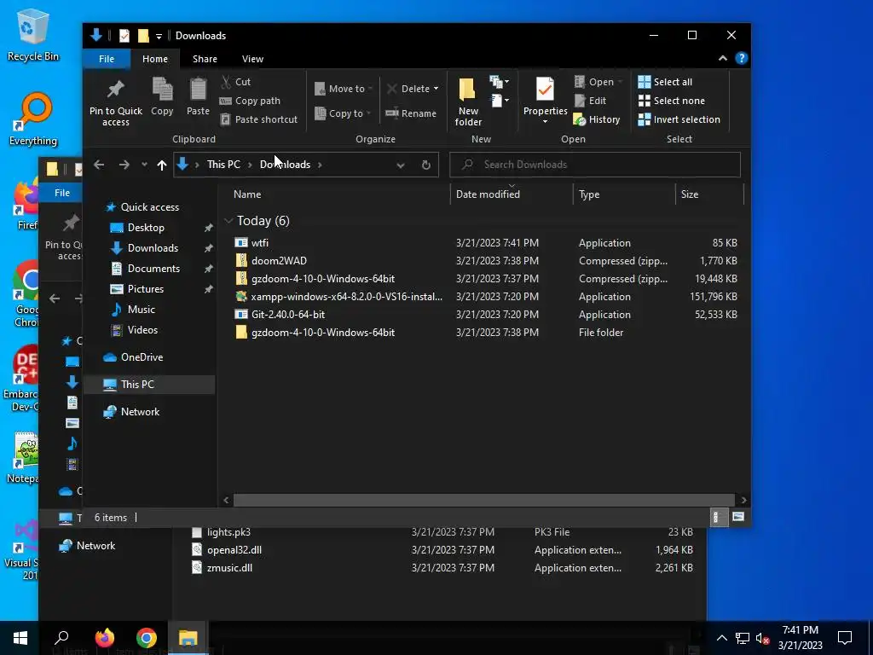Viewport: 873px width, 655px height.
Task: Switch to Large icons view in status bar
Action: [737, 517]
